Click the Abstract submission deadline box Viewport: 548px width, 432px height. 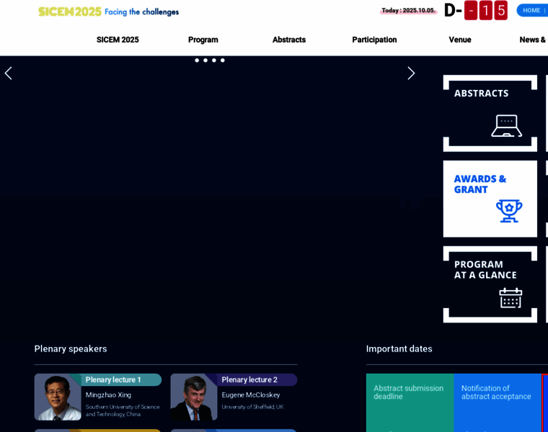click(410, 402)
